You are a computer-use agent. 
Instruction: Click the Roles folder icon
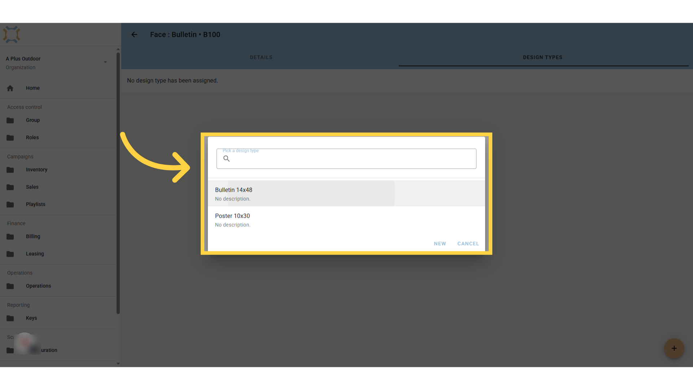point(10,138)
